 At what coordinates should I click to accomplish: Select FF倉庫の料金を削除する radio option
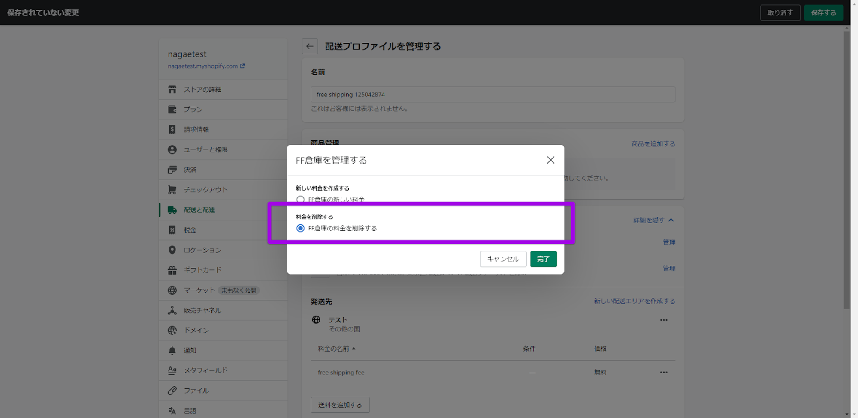[x=300, y=228]
